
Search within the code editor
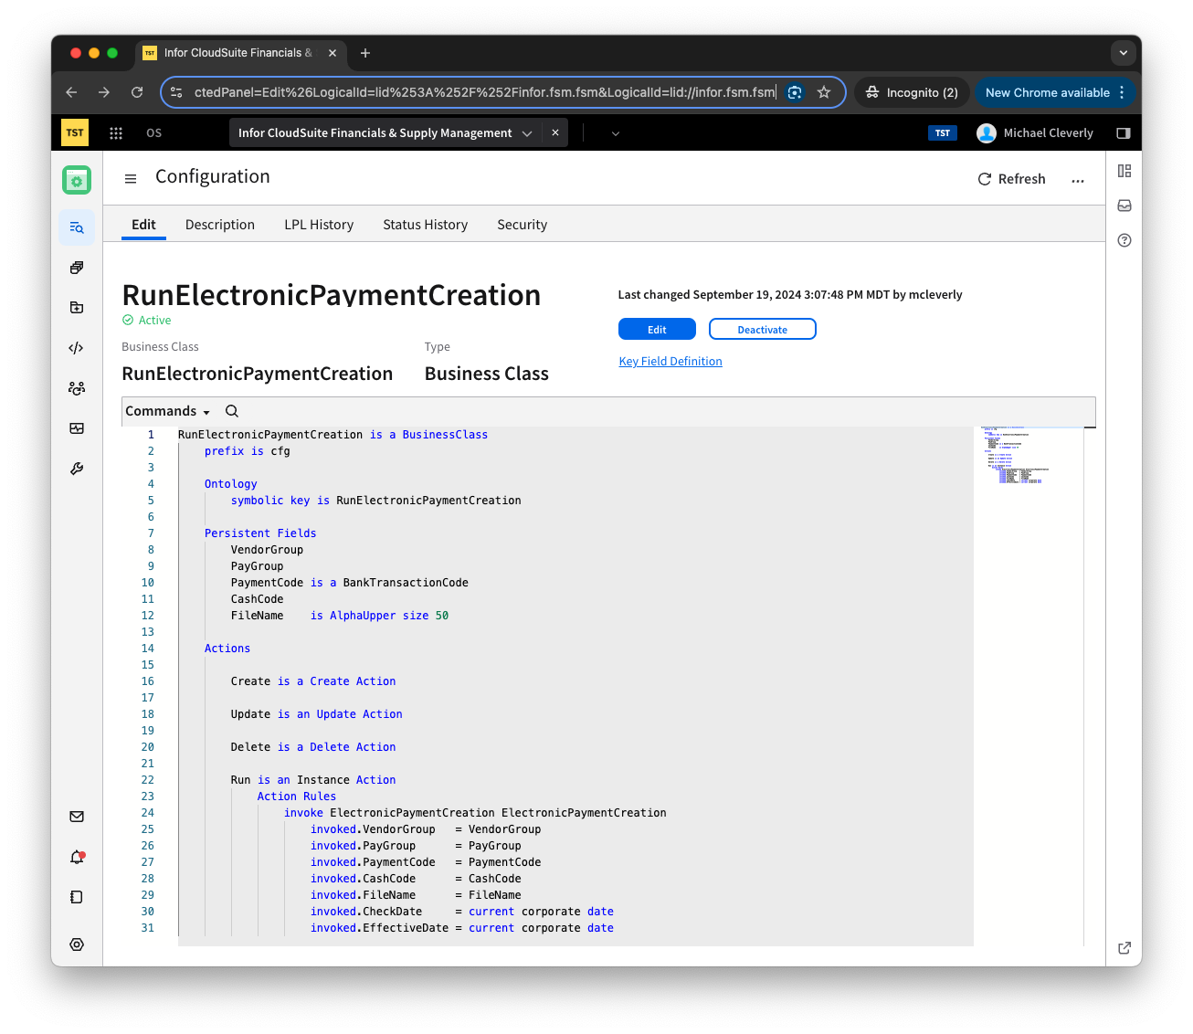pyautogui.click(x=232, y=411)
